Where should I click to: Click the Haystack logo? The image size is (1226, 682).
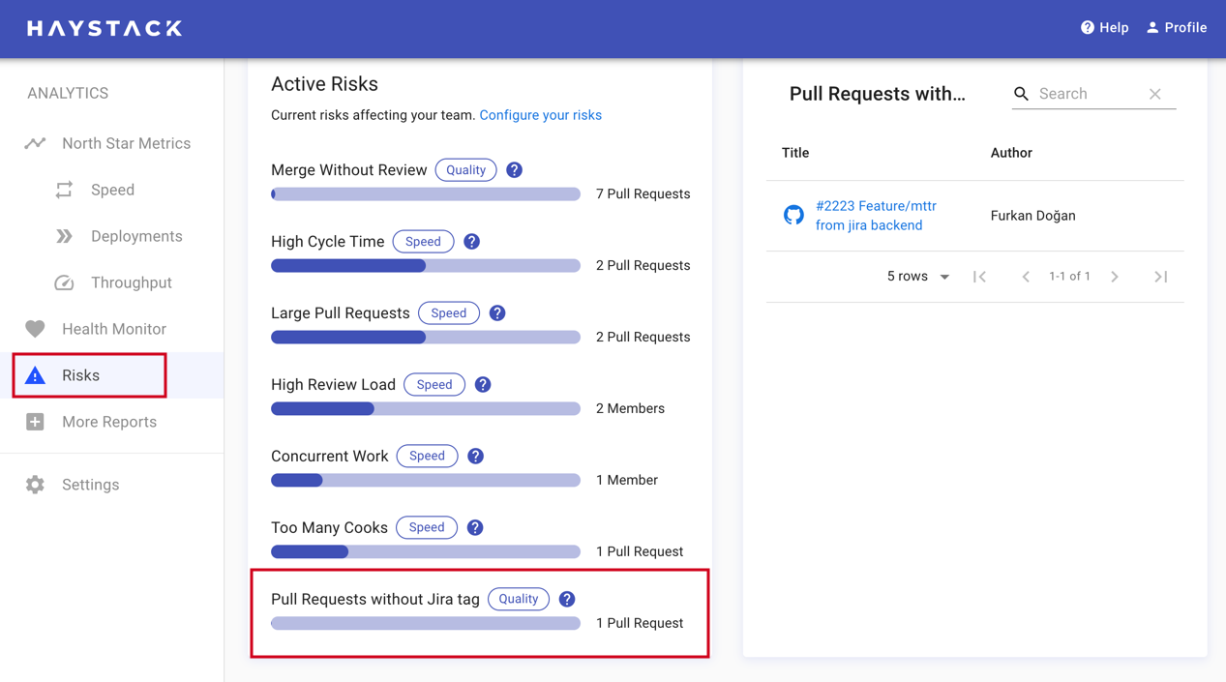[105, 28]
